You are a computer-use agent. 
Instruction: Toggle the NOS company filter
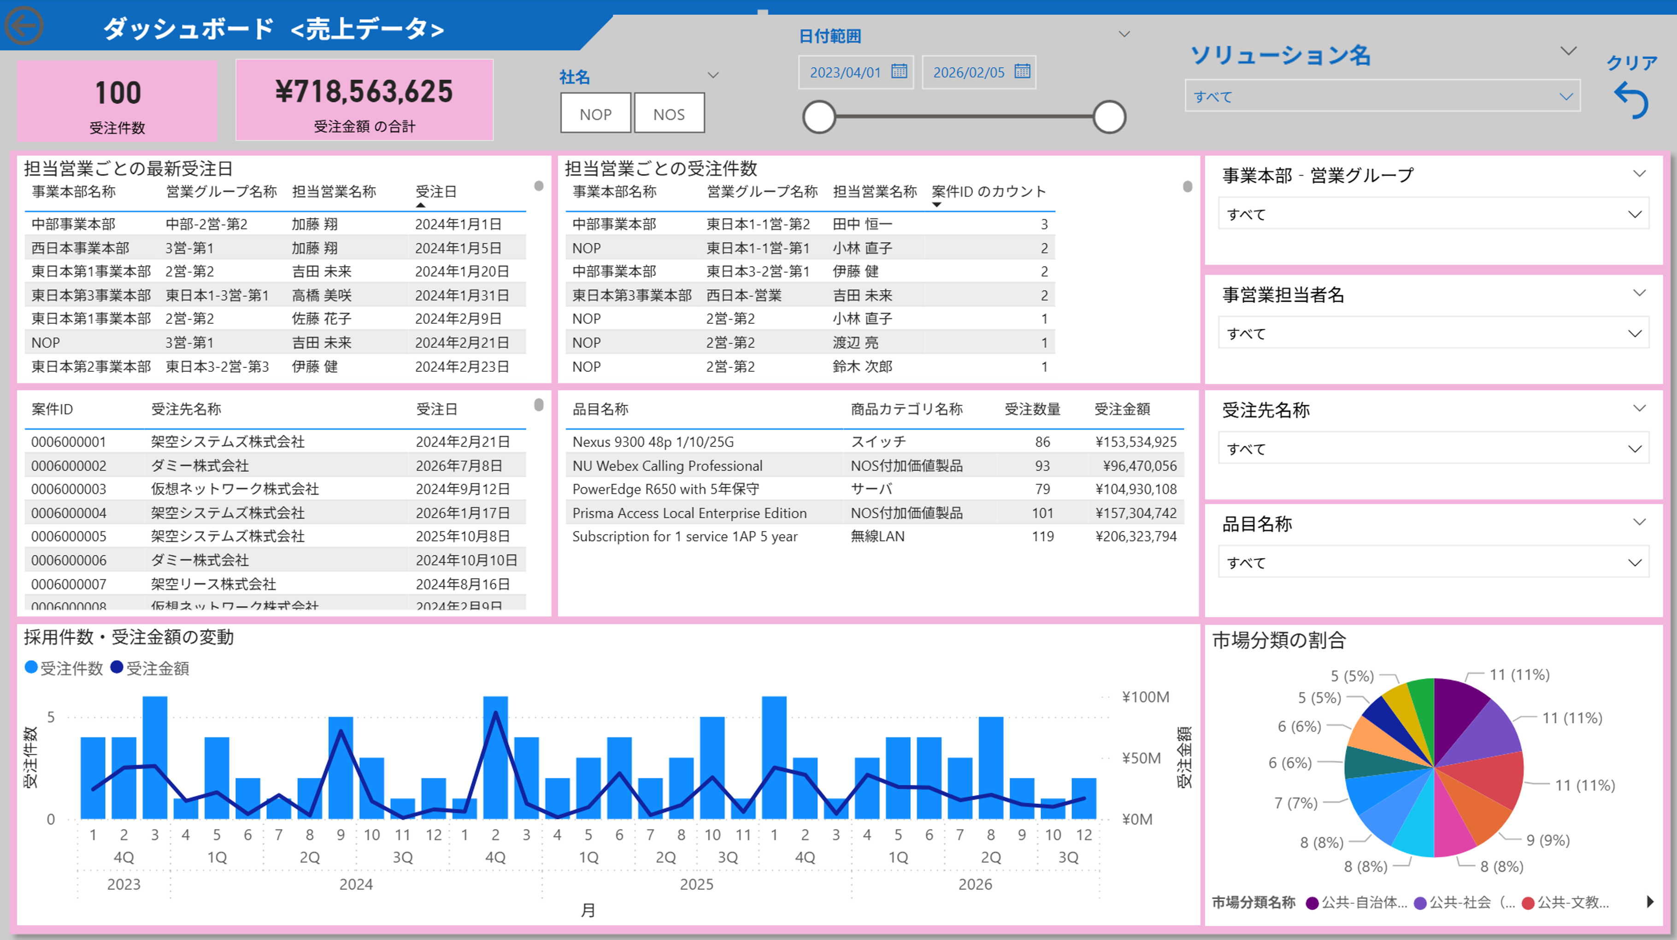click(669, 114)
